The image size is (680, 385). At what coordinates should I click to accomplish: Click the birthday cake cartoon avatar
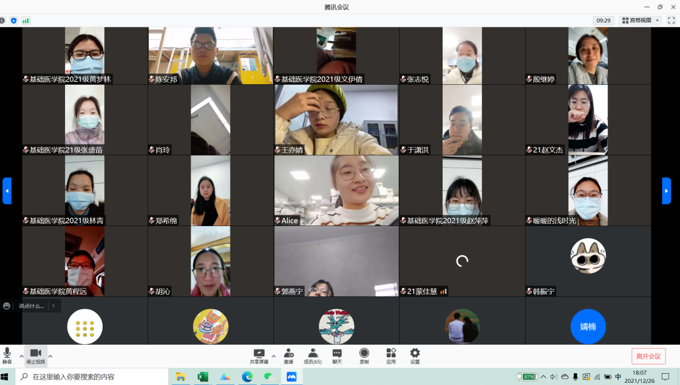point(211,326)
